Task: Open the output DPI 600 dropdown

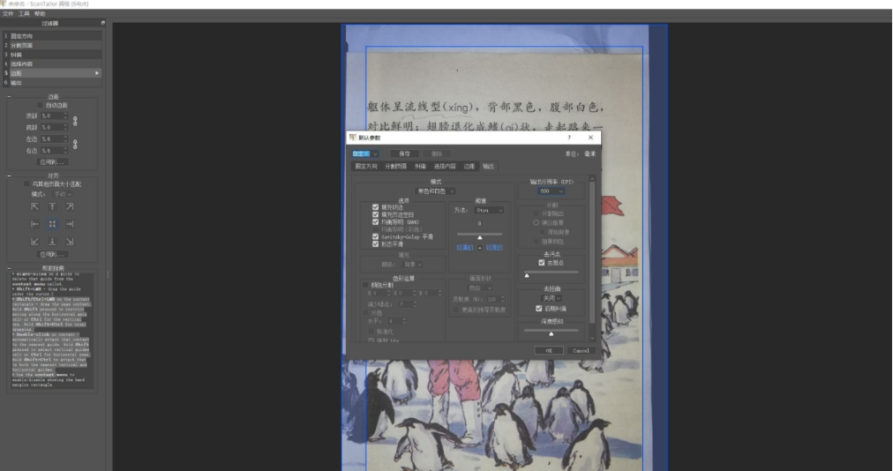Action: pyautogui.click(x=551, y=191)
